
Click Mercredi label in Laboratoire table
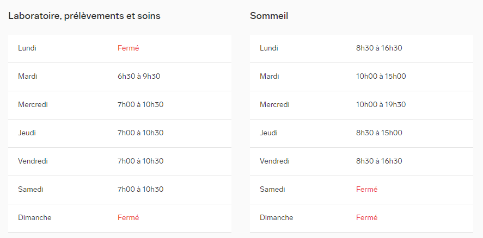(33, 104)
